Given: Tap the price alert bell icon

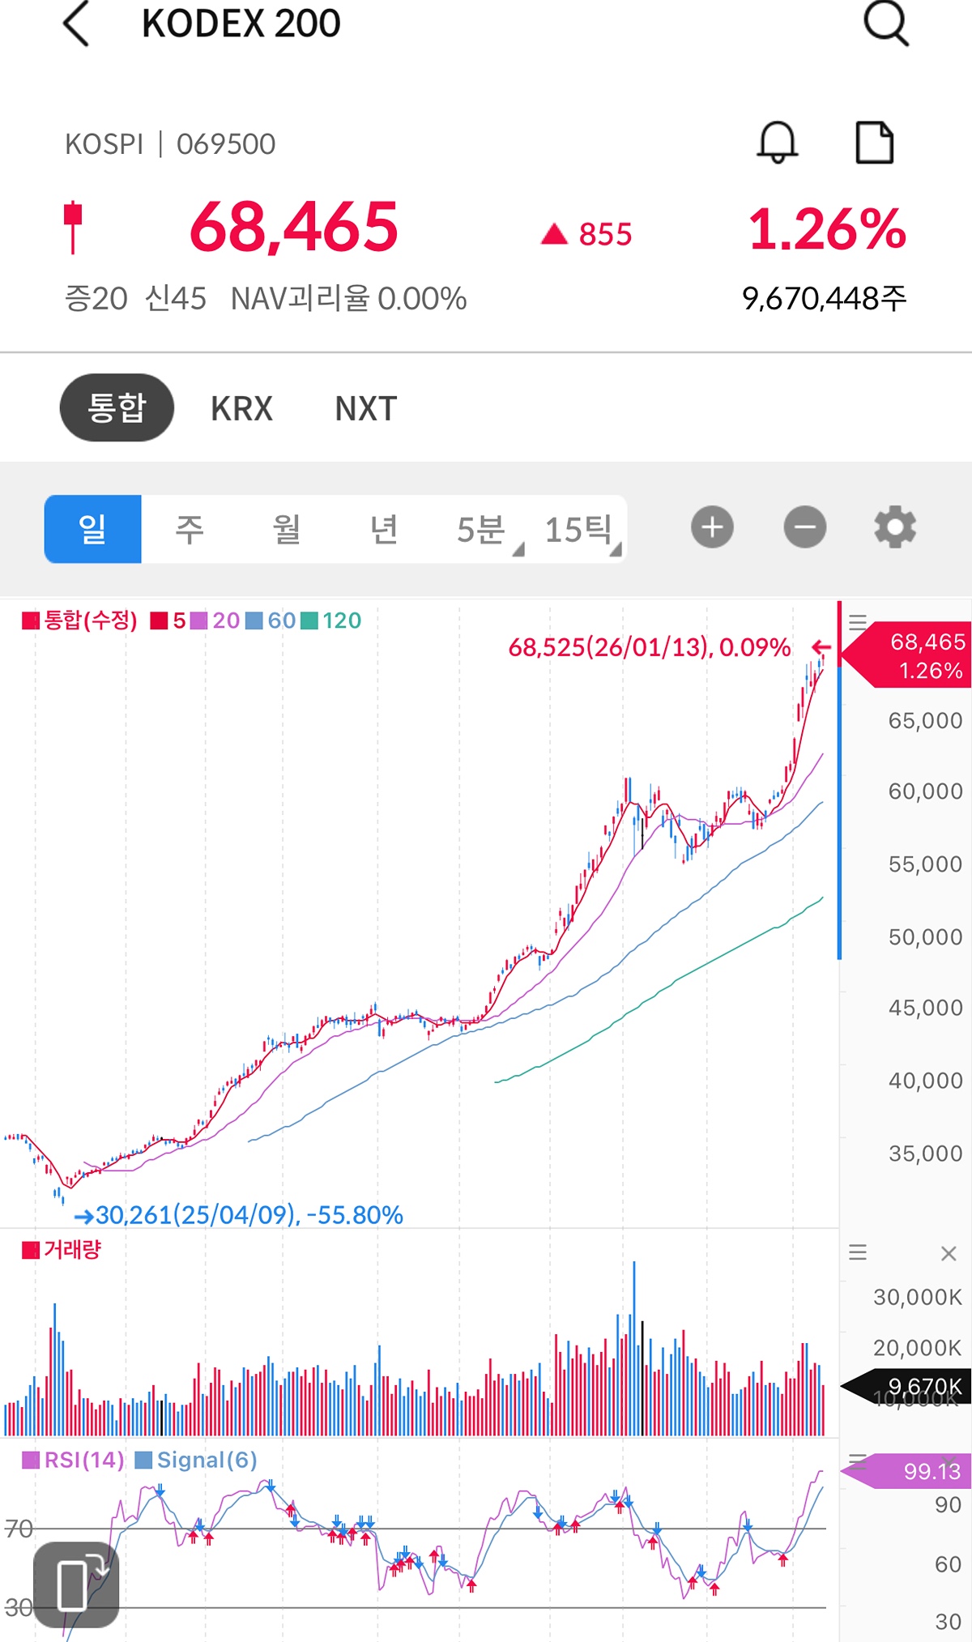Looking at the screenshot, I should (x=778, y=143).
